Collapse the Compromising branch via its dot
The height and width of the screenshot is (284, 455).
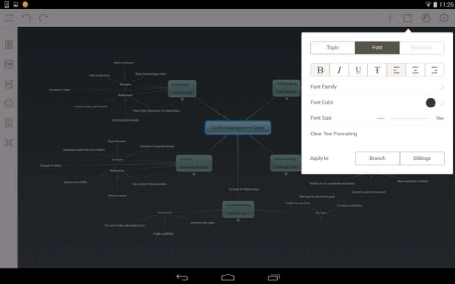point(286,174)
